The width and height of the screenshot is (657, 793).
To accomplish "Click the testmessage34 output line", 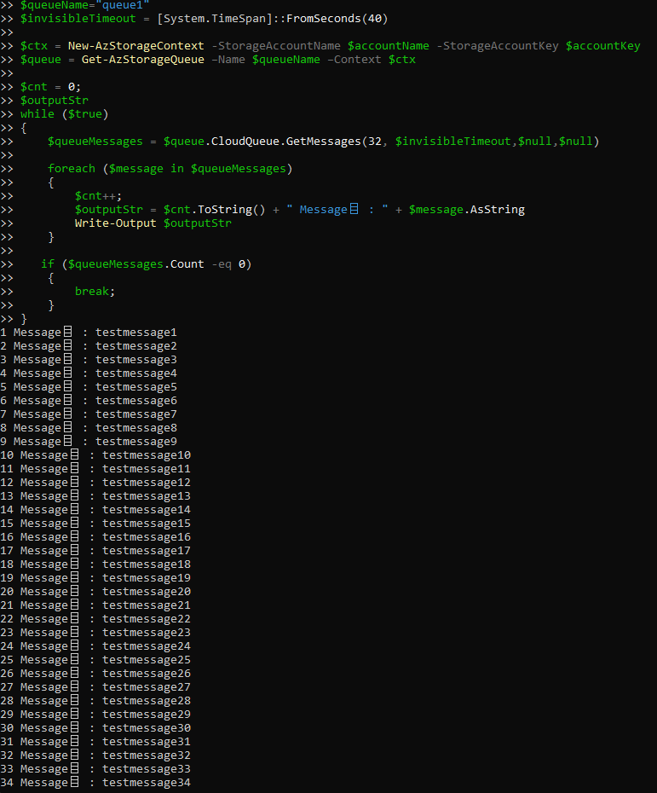I will [x=146, y=782].
